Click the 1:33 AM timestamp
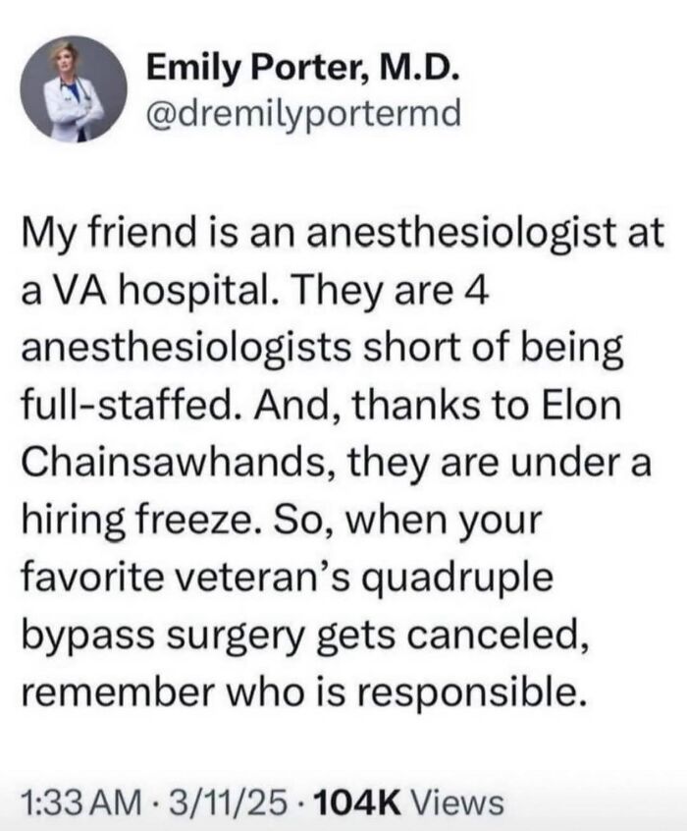Screen dimensions: 687x831 point(81,802)
